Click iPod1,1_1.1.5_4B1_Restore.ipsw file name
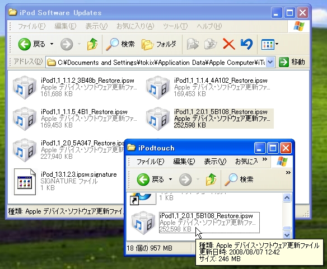 [x=84, y=112]
